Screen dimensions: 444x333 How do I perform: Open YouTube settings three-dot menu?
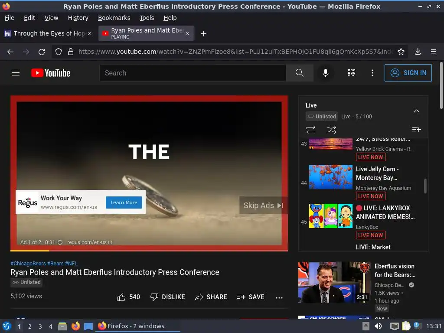click(372, 73)
